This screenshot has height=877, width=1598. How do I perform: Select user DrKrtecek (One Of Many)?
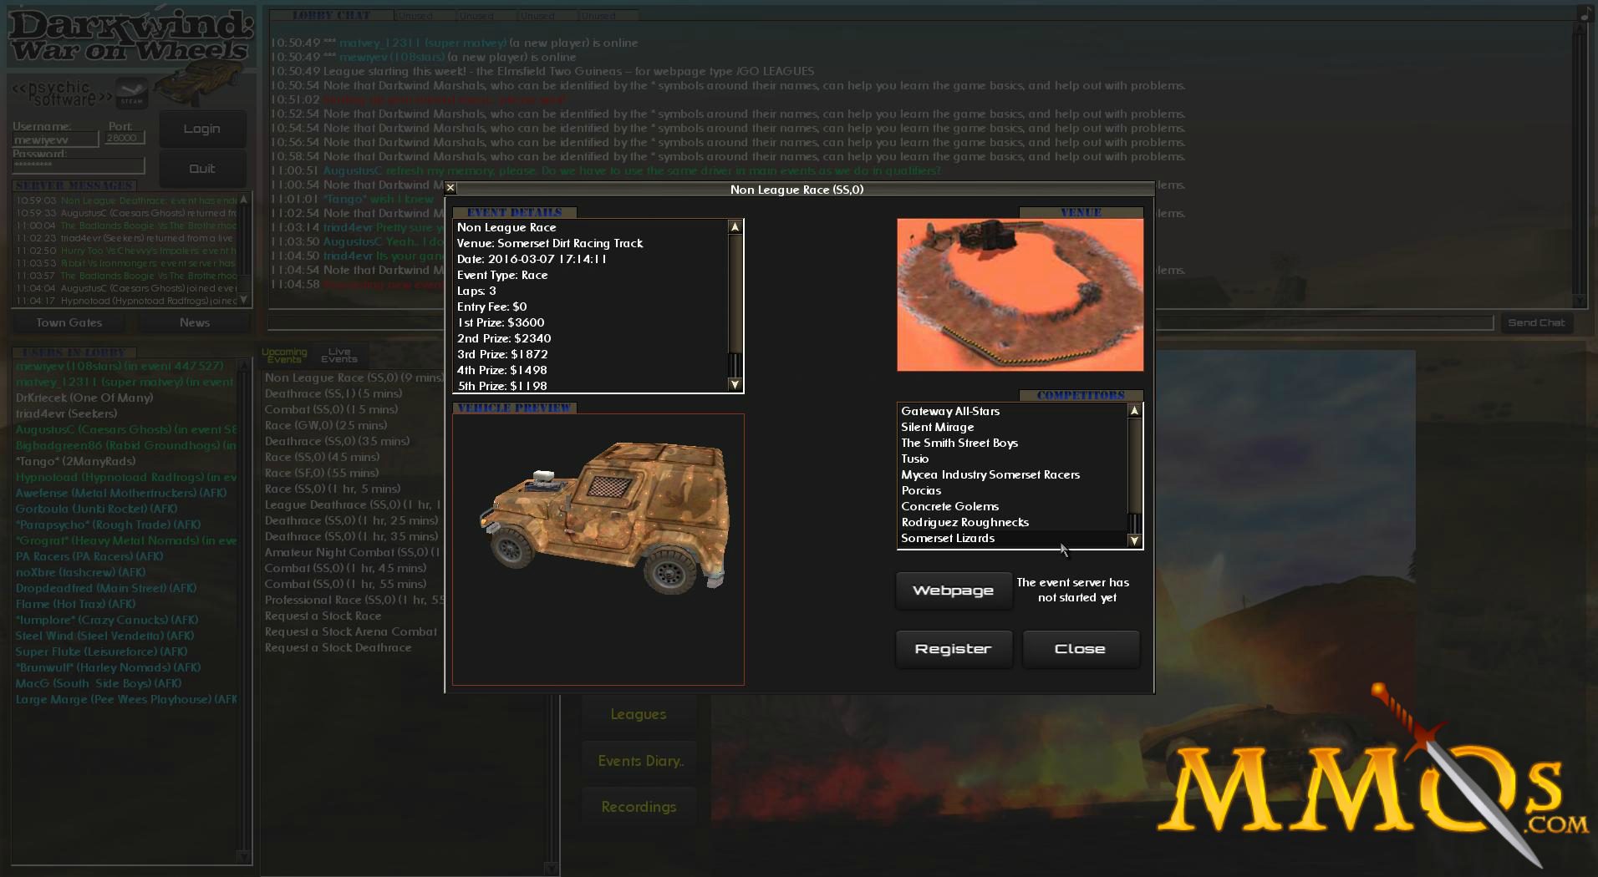click(x=84, y=398)
